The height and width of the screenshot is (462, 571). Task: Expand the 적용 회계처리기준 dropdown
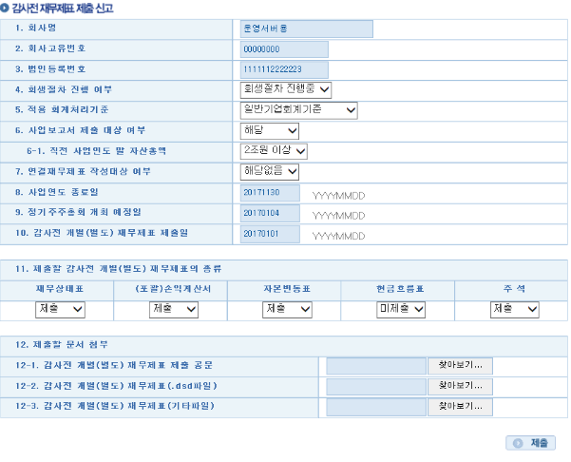(298, 110)
